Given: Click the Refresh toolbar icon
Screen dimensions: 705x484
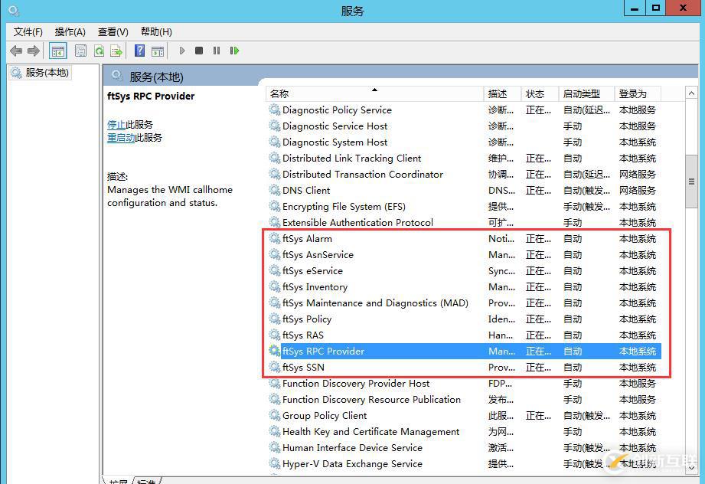Looking at the screenshot, I should pos(99,51).
